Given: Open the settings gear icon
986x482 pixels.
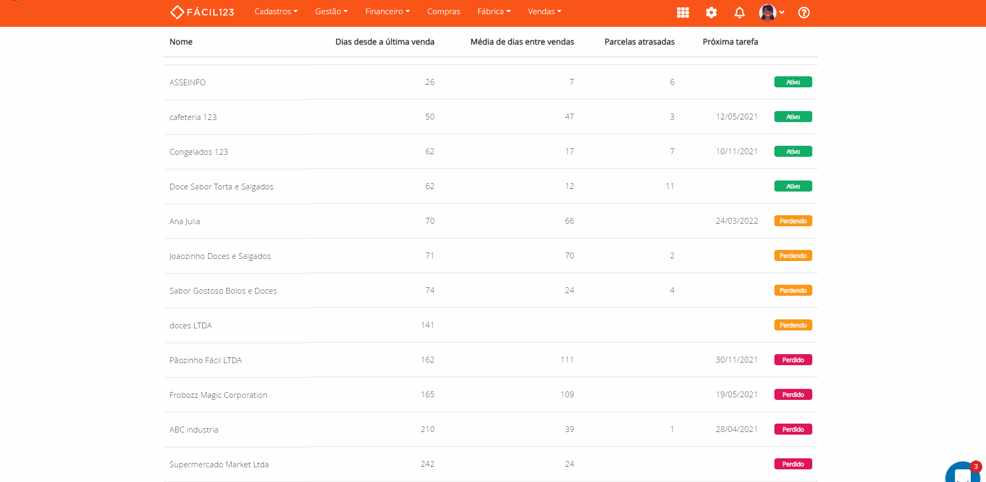Looking at the screenshot, I should (711, 13).
